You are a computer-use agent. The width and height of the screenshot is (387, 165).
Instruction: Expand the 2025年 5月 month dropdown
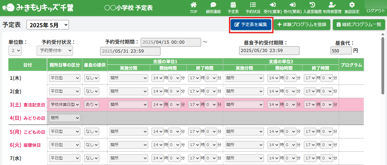tap(48, 25)
